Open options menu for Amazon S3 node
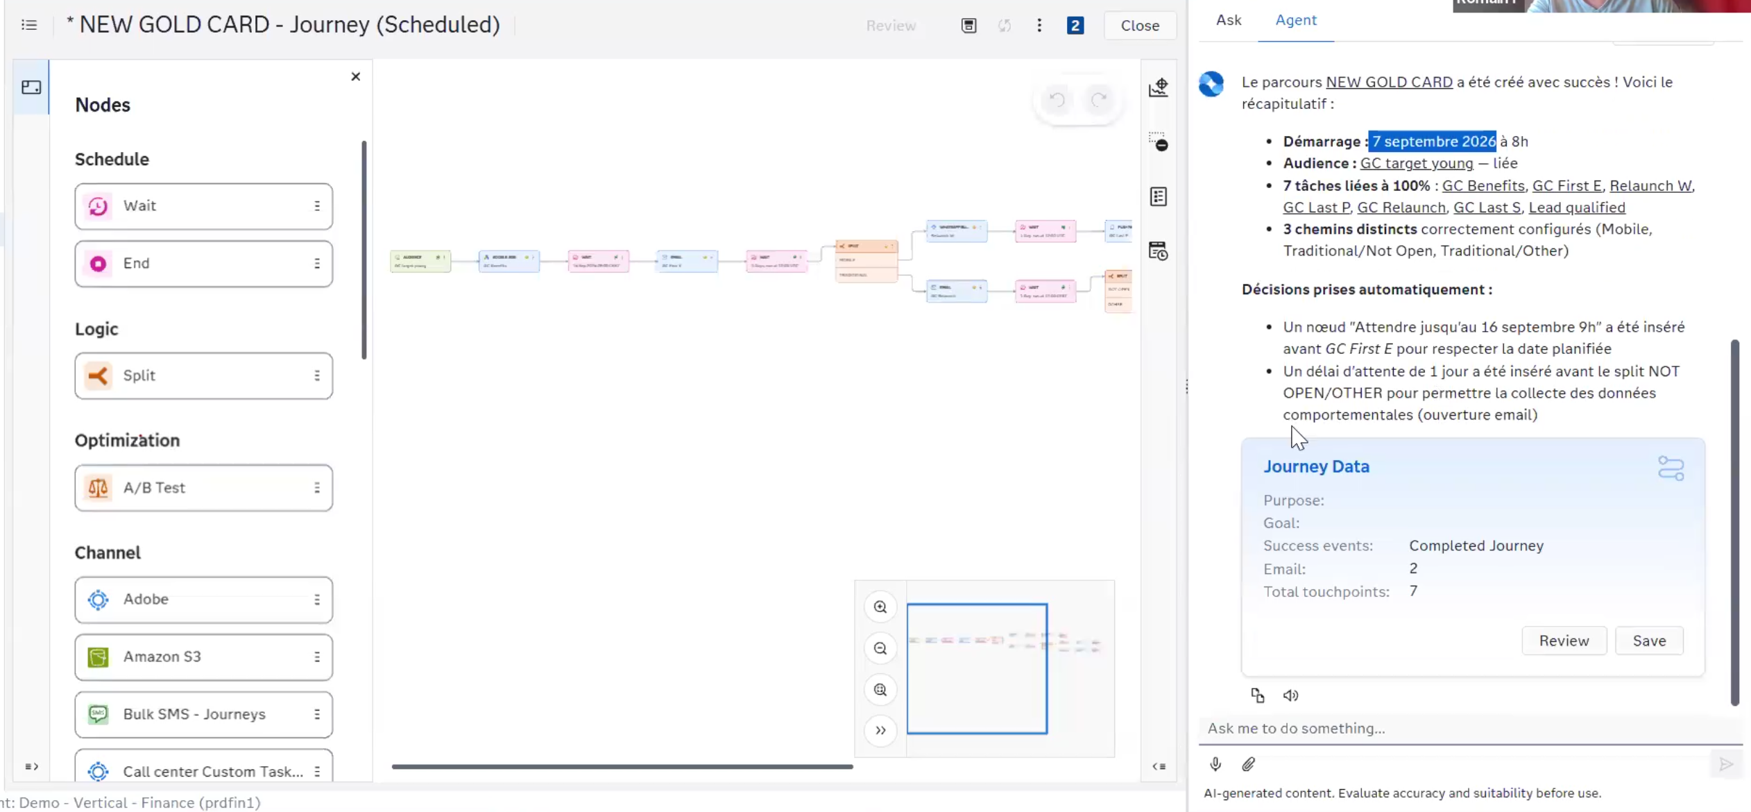 tap(317, 657)
